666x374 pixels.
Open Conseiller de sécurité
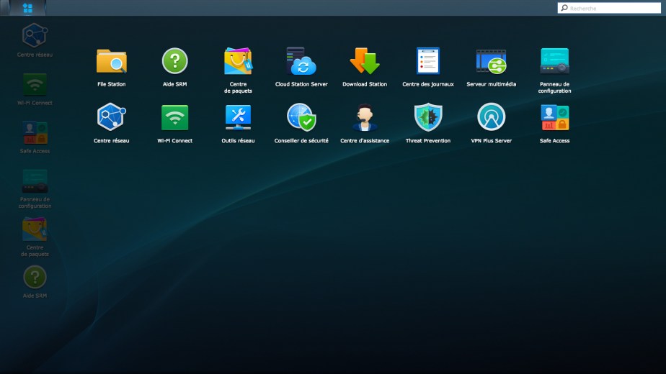(x=301, y=118)
